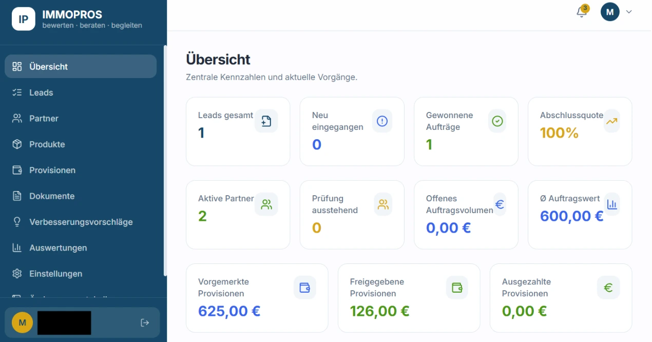Click the Aktive Partner users icon
Viewport: 652px width, 342px height.
(266, 204)
